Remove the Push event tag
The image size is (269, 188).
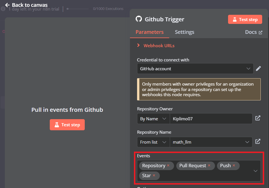click(x=234, y=165)
